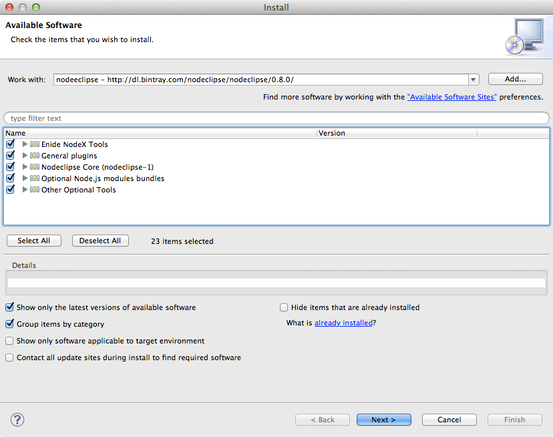Uncheck Optional Node.js modules bundles checkbox
Screen dimensions: 553x437
coord(10,178)
